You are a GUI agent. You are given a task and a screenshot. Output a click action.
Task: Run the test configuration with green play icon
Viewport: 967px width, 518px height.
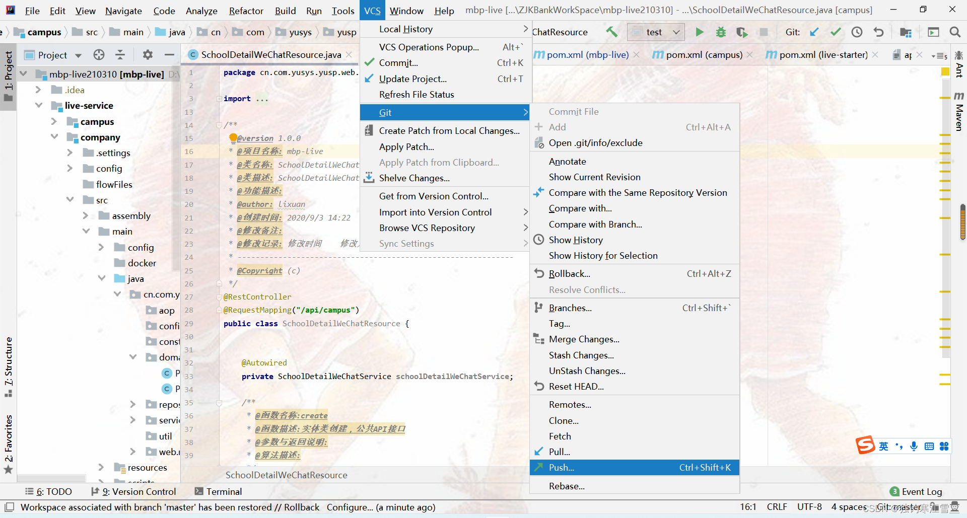pyautogui.click(x=699, y=32)
